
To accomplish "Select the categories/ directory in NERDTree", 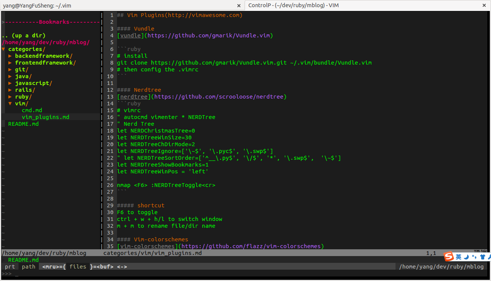I will pos(27,49).
